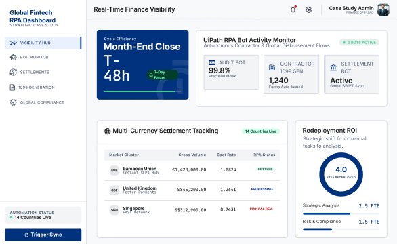Viewport: 397px width, 244px height.
Task: Select the Singapore row name
Action: click(133, 208)
